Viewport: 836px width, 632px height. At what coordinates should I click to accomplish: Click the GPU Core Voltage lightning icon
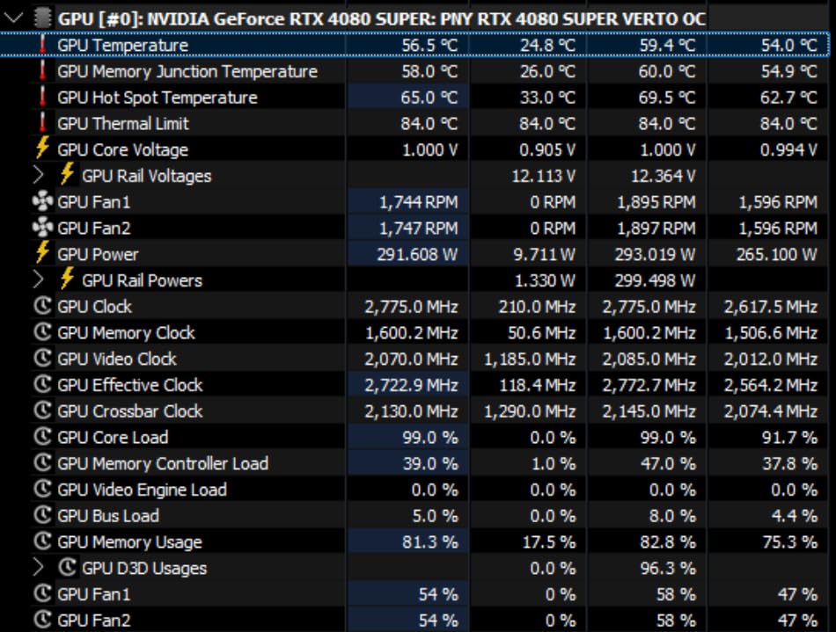tap(41, 149)
